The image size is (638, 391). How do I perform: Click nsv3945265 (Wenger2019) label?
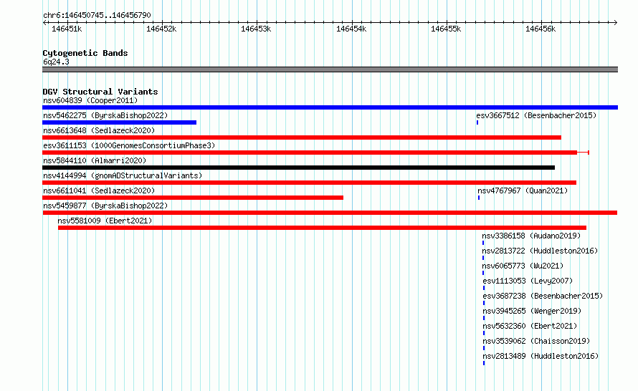(x=532, y=311)
